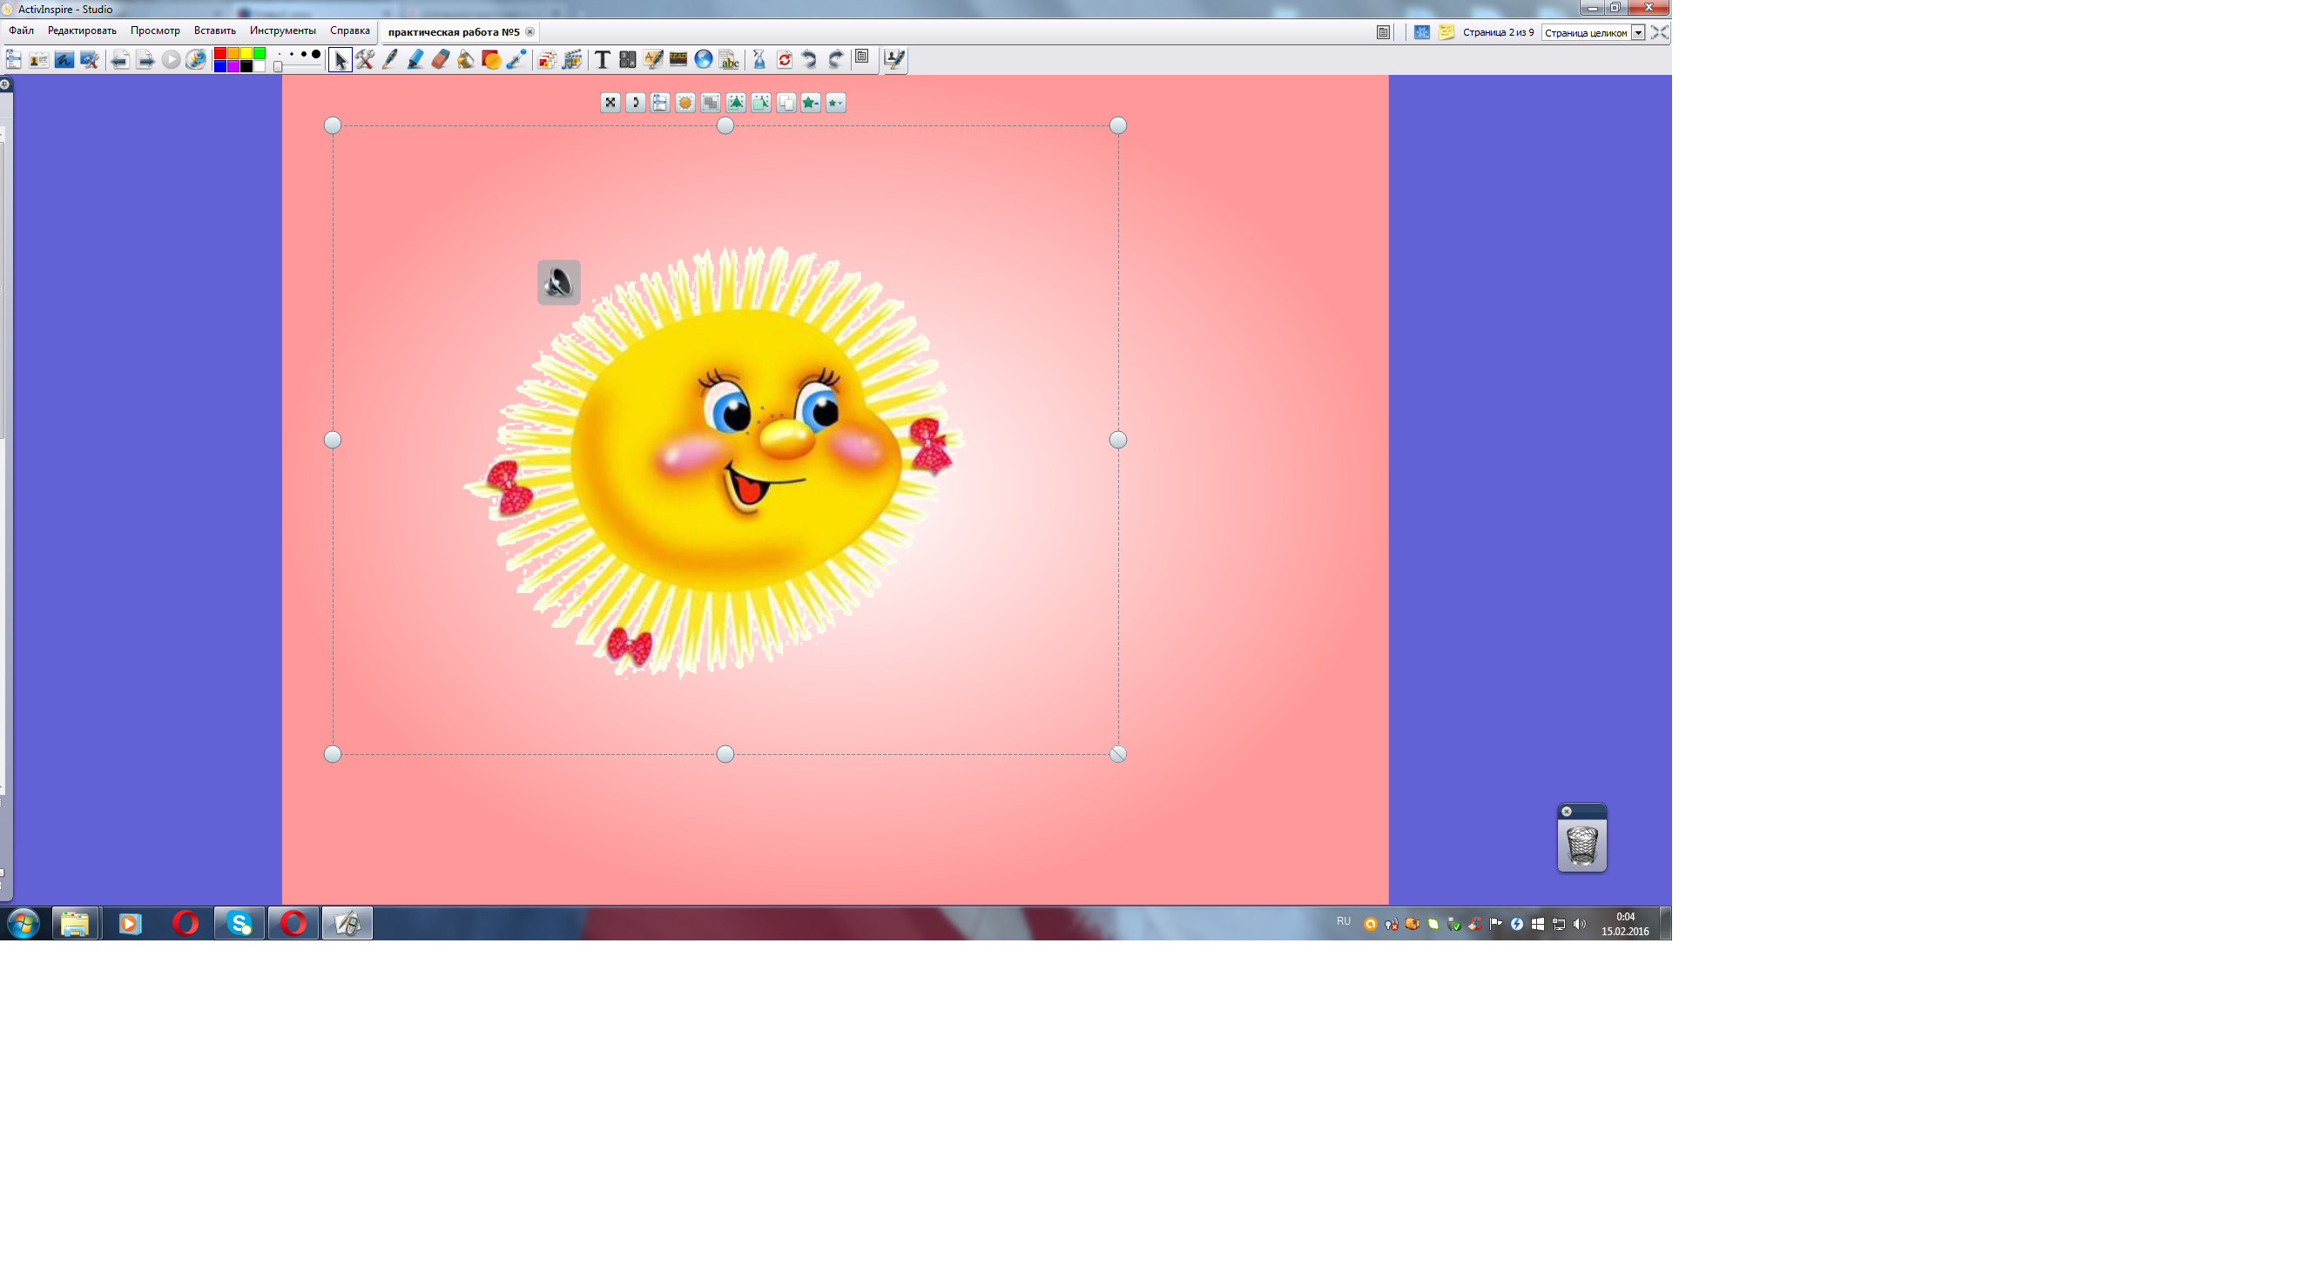Click the Undo arrow icon

pos(809,59)
